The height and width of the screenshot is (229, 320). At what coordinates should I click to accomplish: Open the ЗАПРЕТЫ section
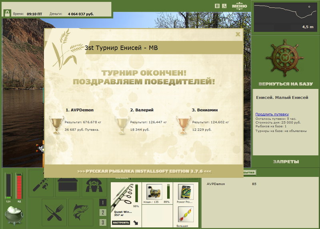pyautogui.click(x=286, y=162)
